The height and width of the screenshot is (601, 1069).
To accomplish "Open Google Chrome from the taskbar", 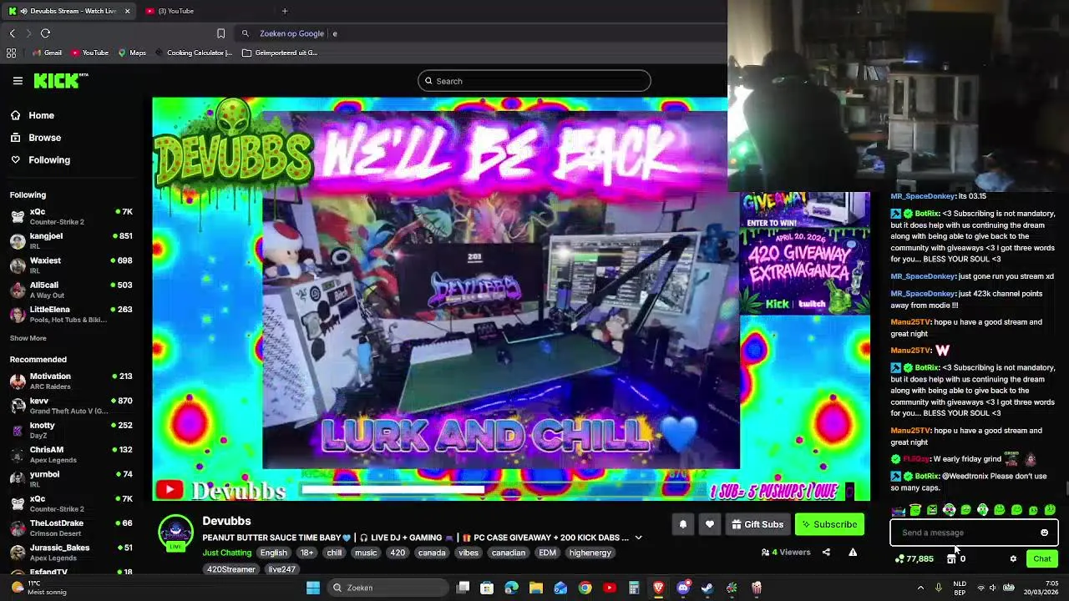I will click(x=585, y=588).
